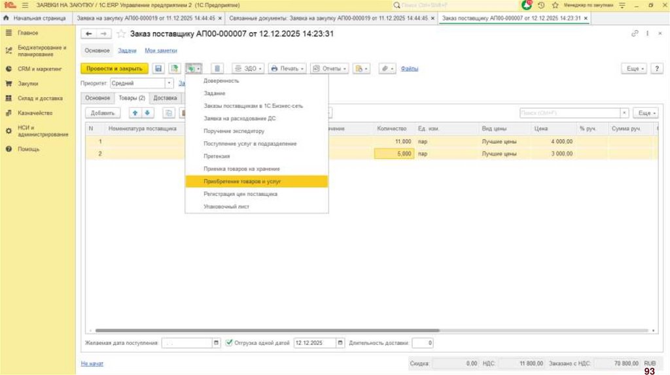
Task: Open the Задачи link
Action: point(127,50)
